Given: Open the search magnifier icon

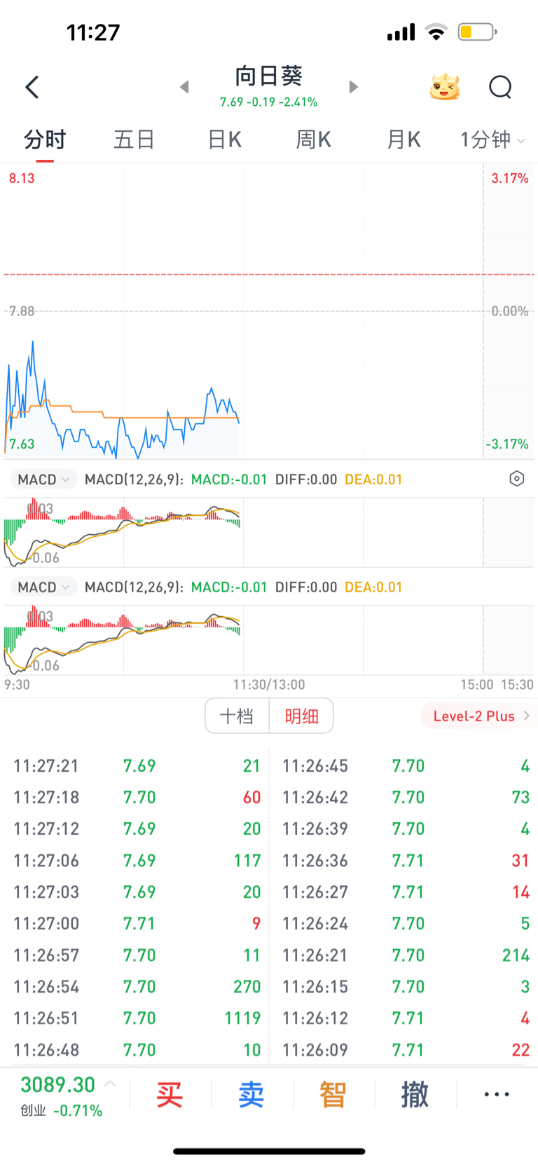Looking at the screenshot, I should [500, 88].
